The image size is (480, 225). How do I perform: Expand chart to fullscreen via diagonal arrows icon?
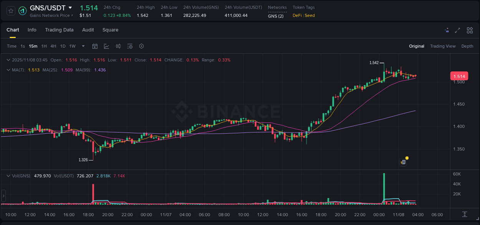[x=457, y=30]
